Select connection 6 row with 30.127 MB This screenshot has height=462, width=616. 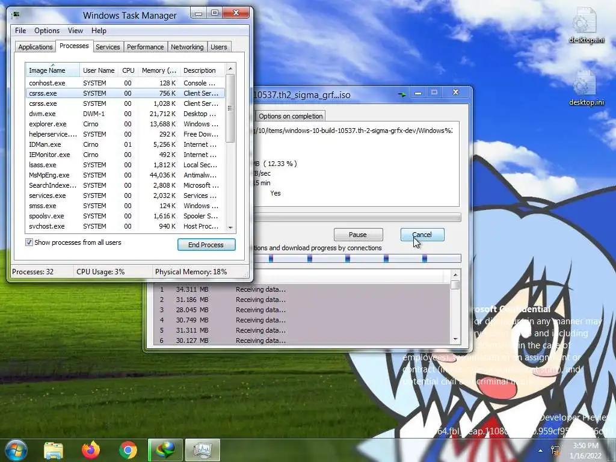[302, 340]
